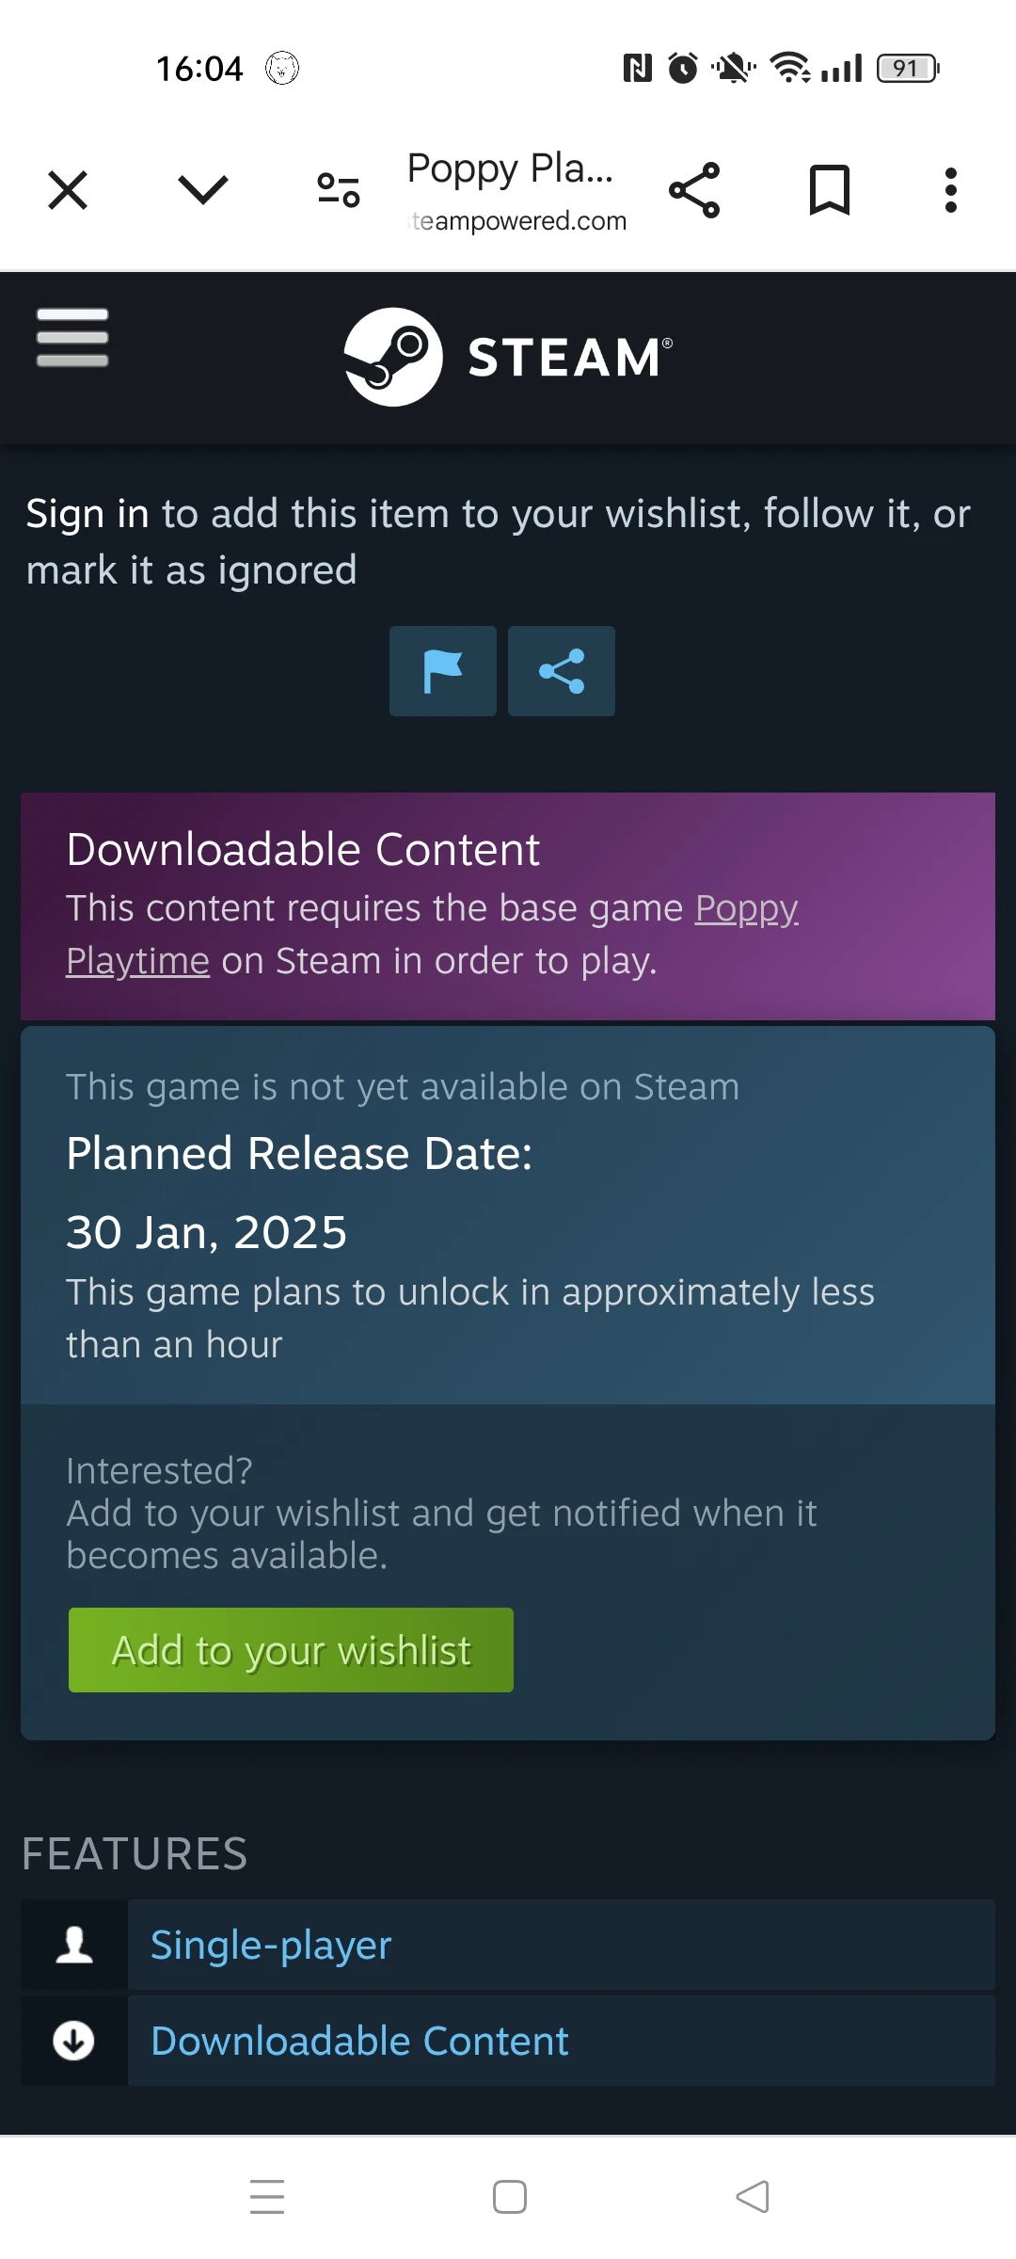Select the Downloadable Content feature link
This screenshot has width=1016, height=2259.
click(359, 2041)
